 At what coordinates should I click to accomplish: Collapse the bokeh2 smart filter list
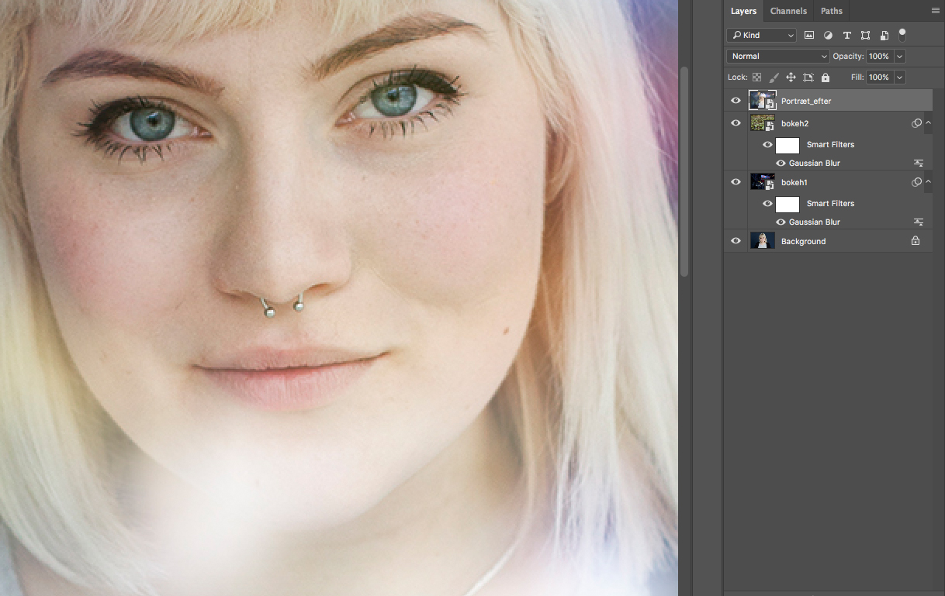[x=928, y=122]
